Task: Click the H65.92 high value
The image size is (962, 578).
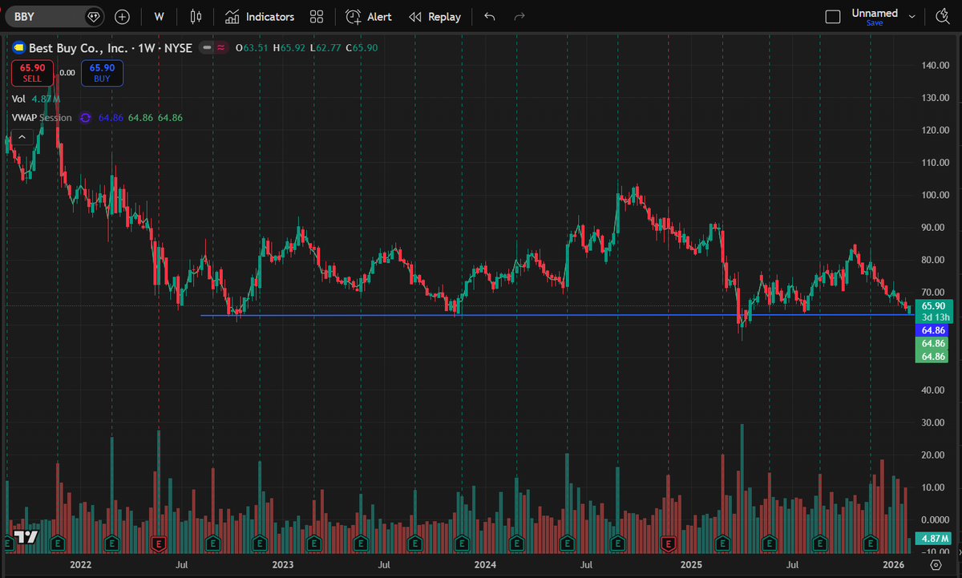Action: point(289,48)
